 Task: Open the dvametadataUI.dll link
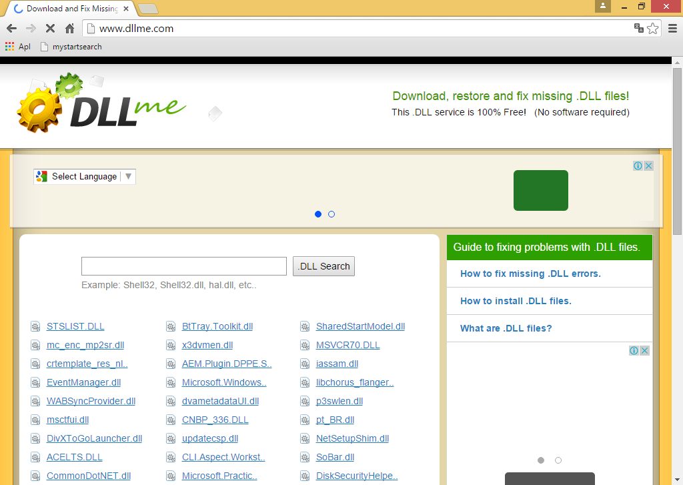coord(220,402)
